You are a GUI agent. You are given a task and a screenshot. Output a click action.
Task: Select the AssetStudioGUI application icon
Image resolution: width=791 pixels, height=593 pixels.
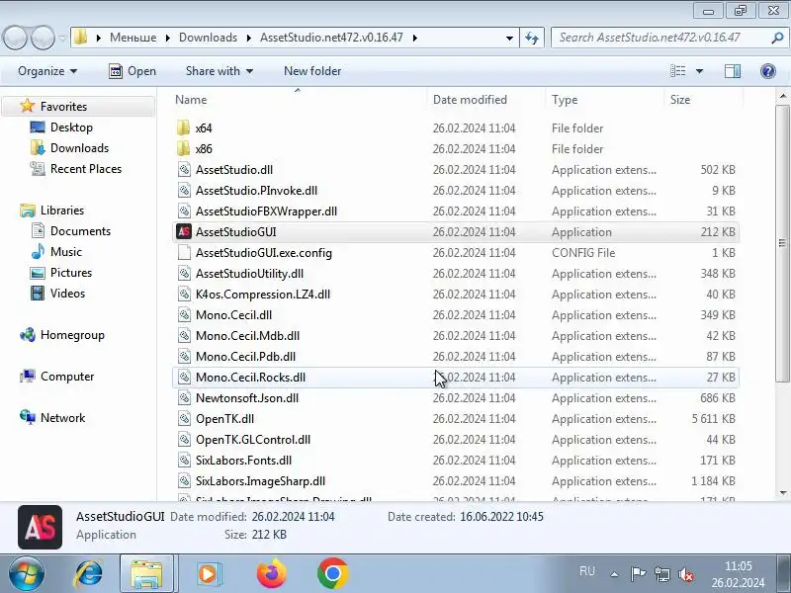[x=184, y=231]
